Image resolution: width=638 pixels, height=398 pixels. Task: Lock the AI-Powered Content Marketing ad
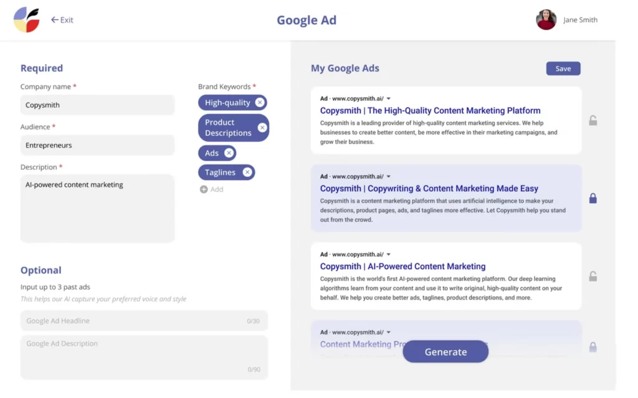pyautogui.click(x=593, y=277)
